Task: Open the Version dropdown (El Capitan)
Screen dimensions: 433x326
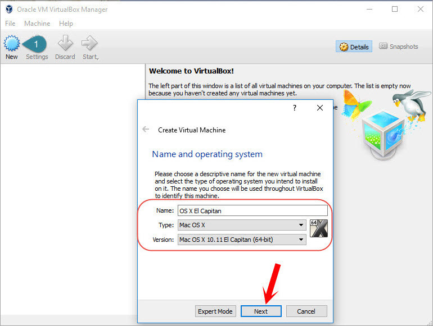Action: pos(242,240)
